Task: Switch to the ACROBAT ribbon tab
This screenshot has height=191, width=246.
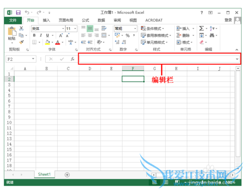Action: 154,20
